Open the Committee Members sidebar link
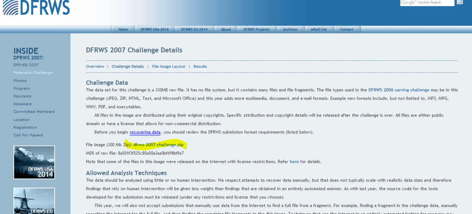 coord(34,111)
